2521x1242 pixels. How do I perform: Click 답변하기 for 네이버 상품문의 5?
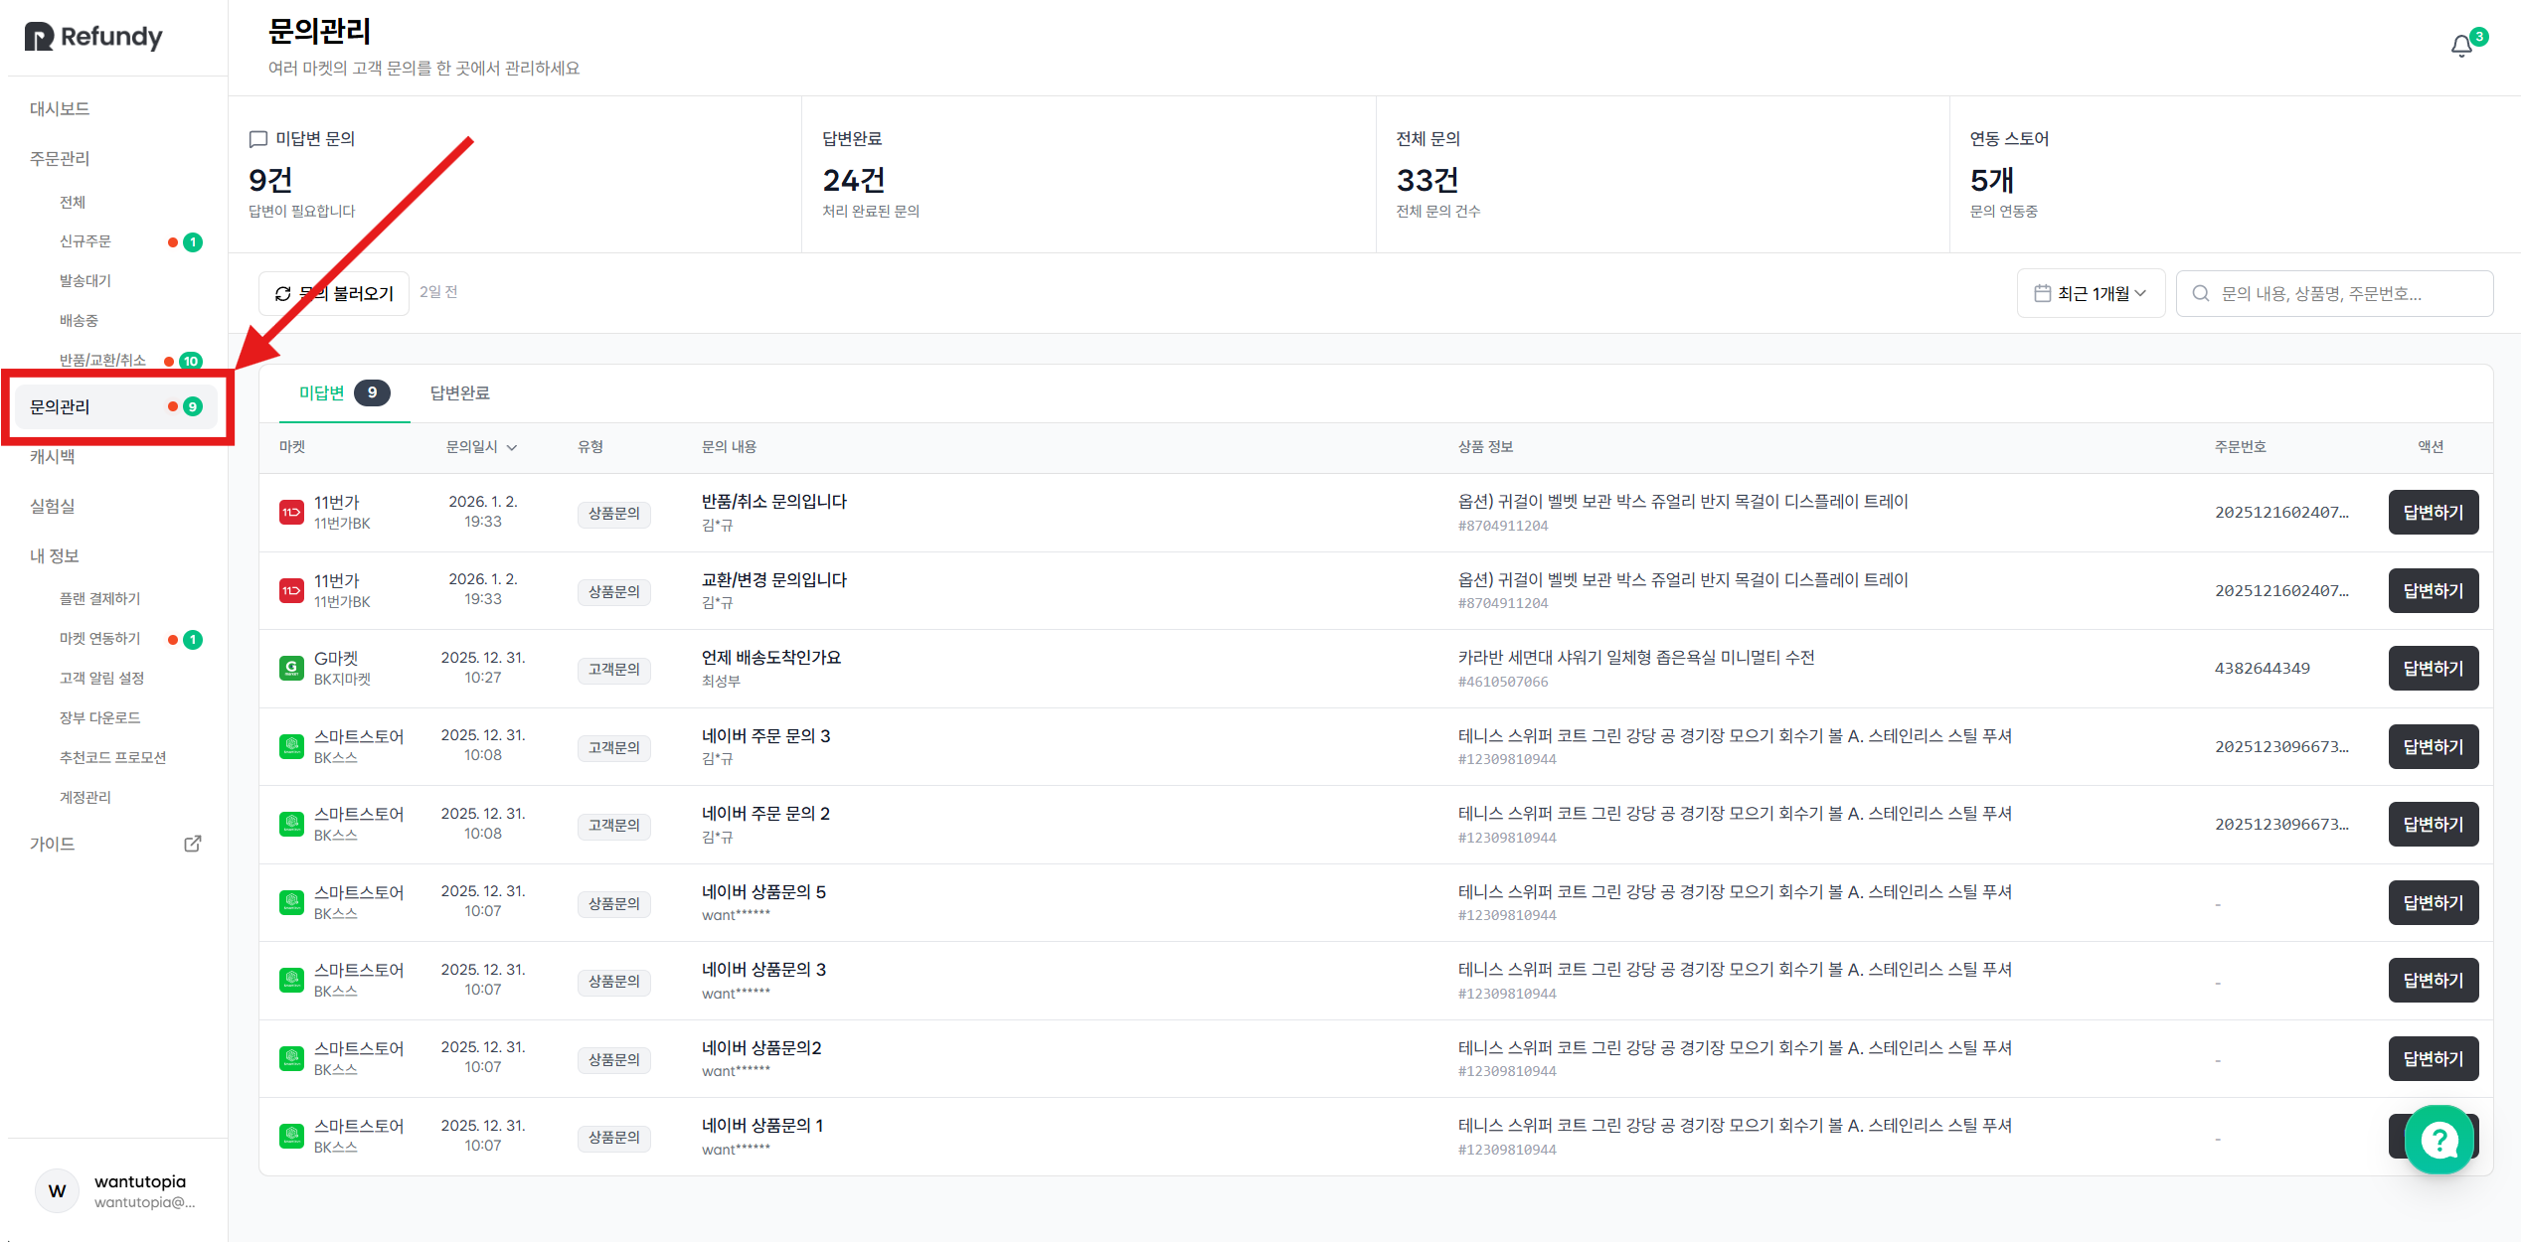2433,902
